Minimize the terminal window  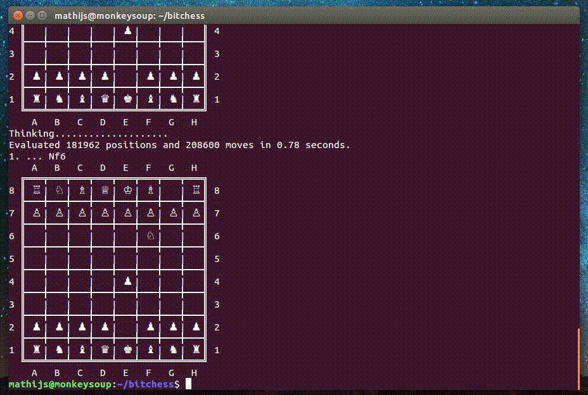[29, 15]
